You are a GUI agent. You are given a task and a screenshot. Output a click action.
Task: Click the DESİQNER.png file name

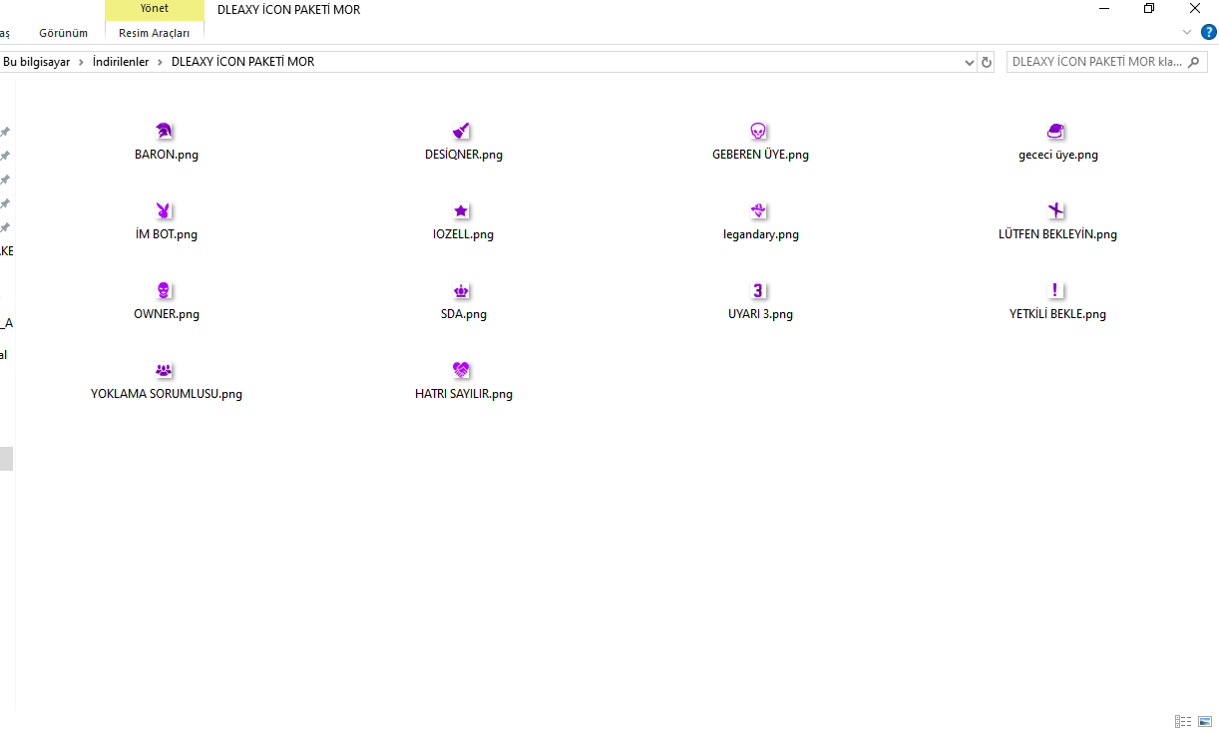(x=464, y=155)
